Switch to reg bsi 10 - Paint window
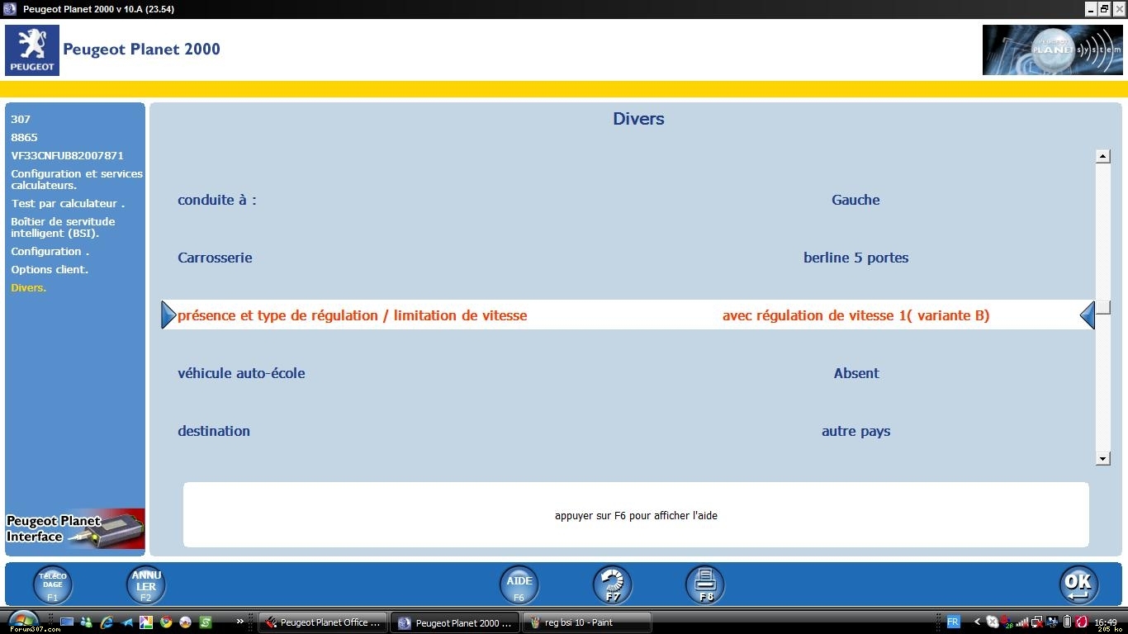 coord(587,622)
